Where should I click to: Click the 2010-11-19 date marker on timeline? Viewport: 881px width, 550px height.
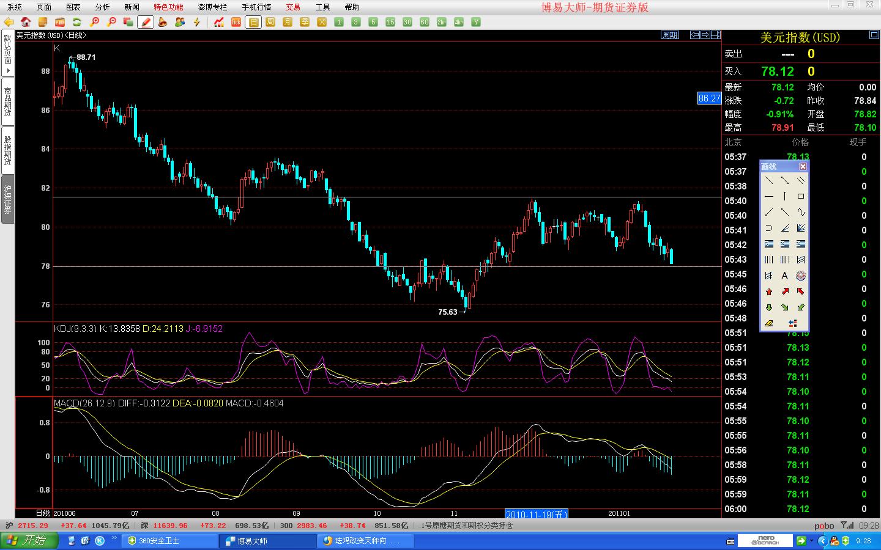[x=537, y=514]
